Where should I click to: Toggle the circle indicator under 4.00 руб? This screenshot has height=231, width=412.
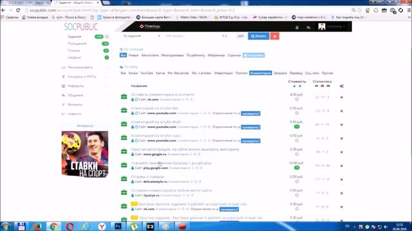[x=297, y=99]
